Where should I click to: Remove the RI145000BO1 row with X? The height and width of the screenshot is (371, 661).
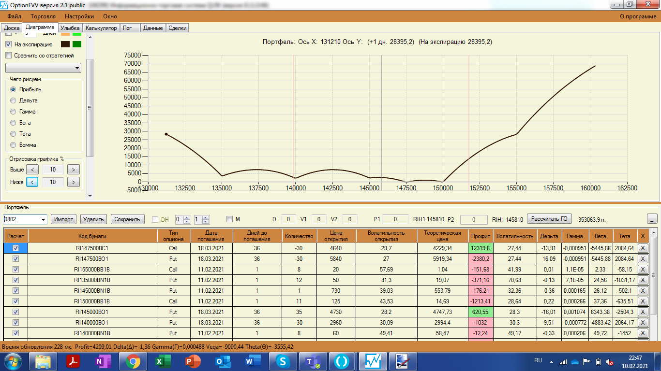pyautogui.click(x=643, y=312)
